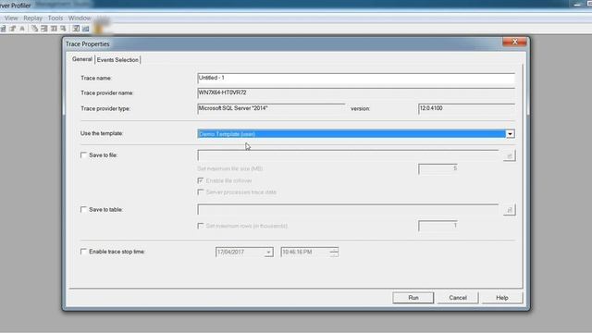Image resolution: width=592 pixels, height=333 pixels.
Task: Click the Save to table path field
Action: tap(348, 210)
